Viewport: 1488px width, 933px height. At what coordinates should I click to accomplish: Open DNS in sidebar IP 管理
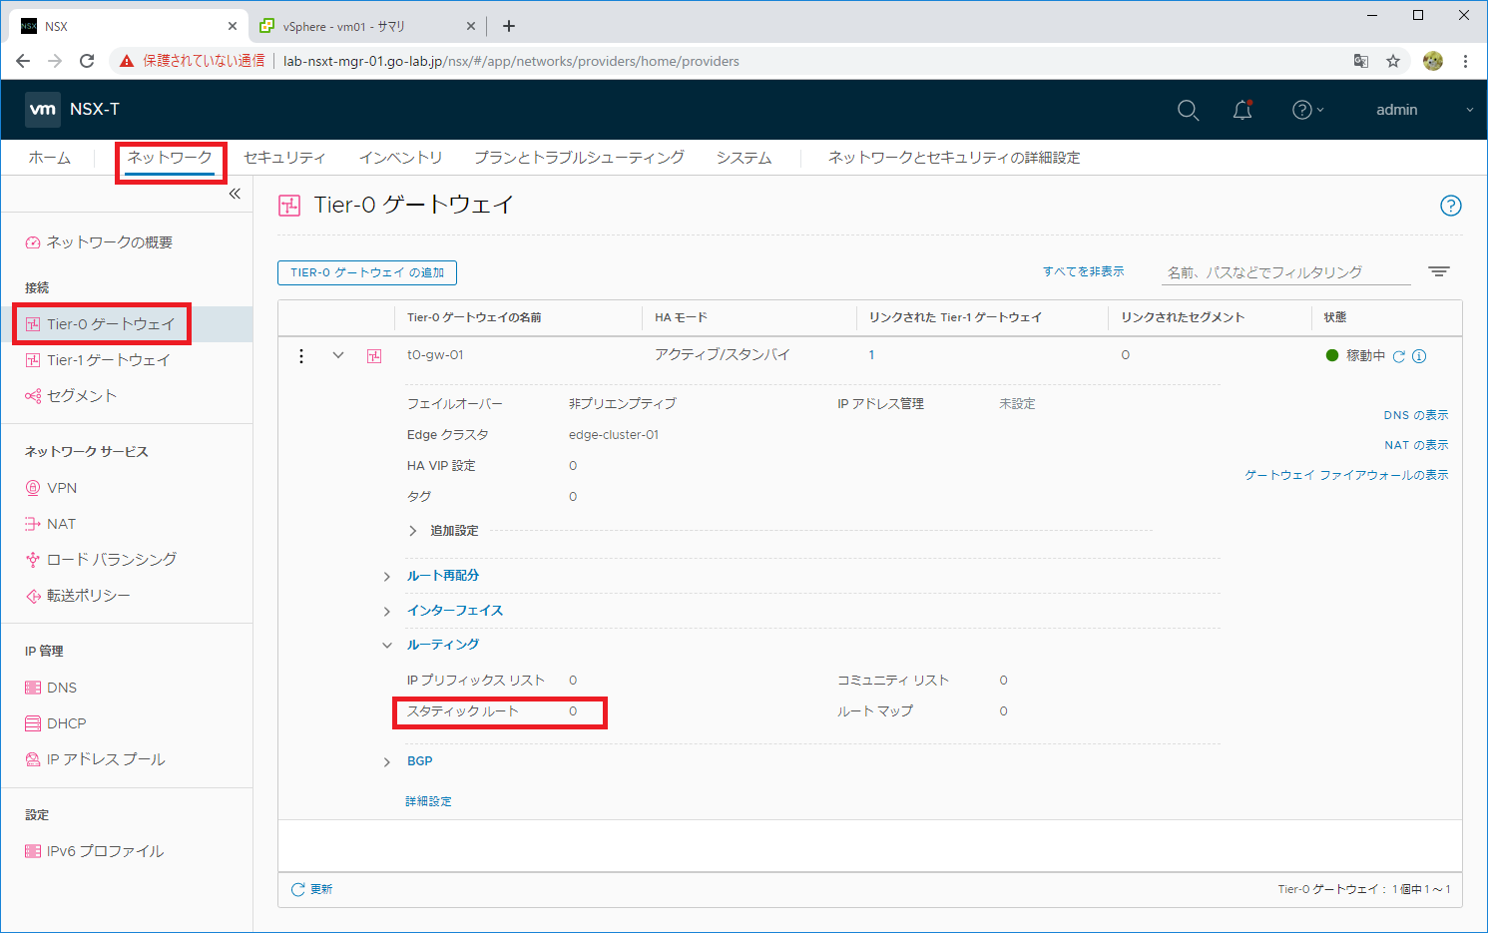(61, 688)
